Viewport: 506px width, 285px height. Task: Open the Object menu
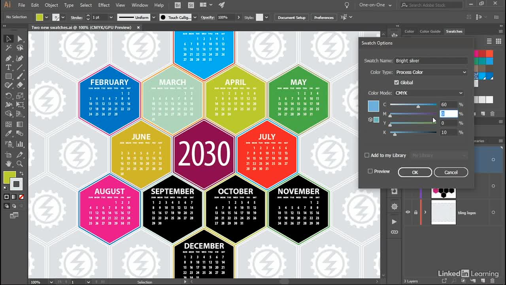[x=51, y=5]
